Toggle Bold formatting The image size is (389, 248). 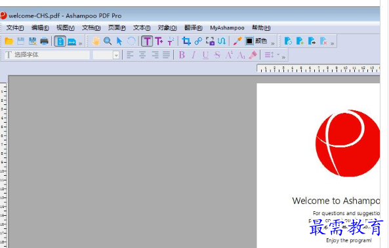point(182,55)
